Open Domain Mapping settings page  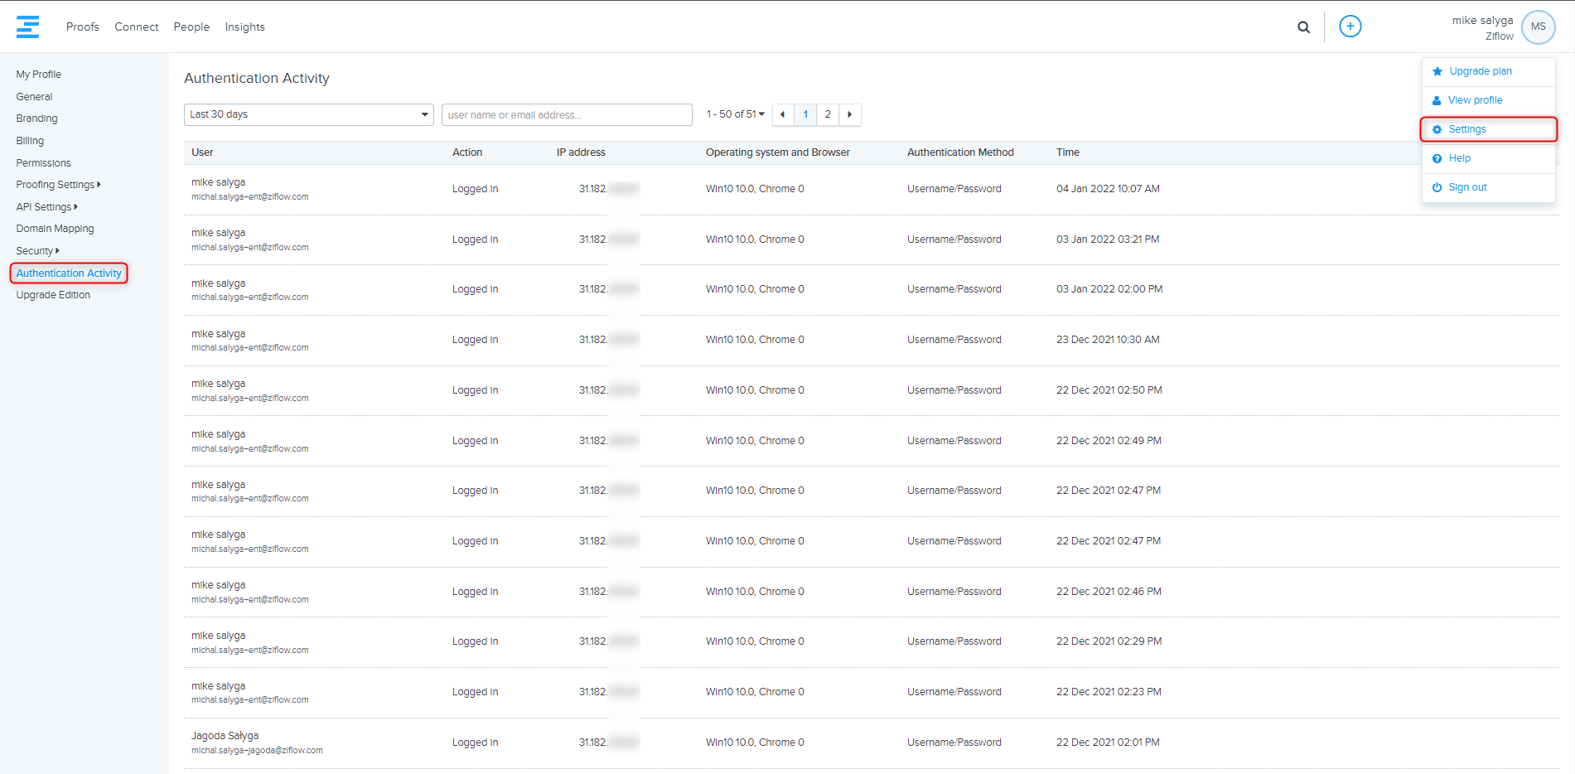click(55, 229)
